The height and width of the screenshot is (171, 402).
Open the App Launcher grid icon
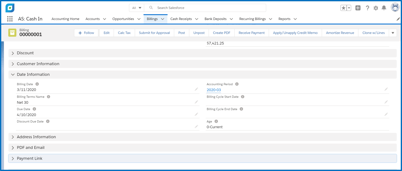point(10,19)
